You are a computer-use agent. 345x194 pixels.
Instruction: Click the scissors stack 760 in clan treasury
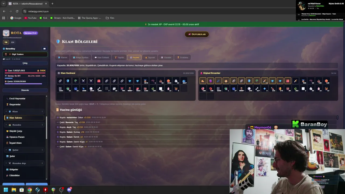point(122,89)
